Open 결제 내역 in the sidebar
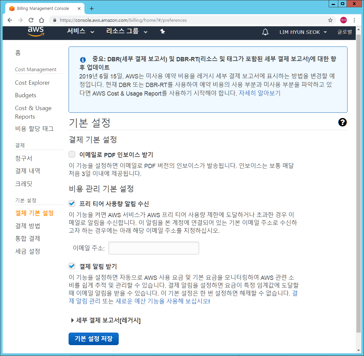This screenshot has height=356, width=364. [x=28, y=171]
